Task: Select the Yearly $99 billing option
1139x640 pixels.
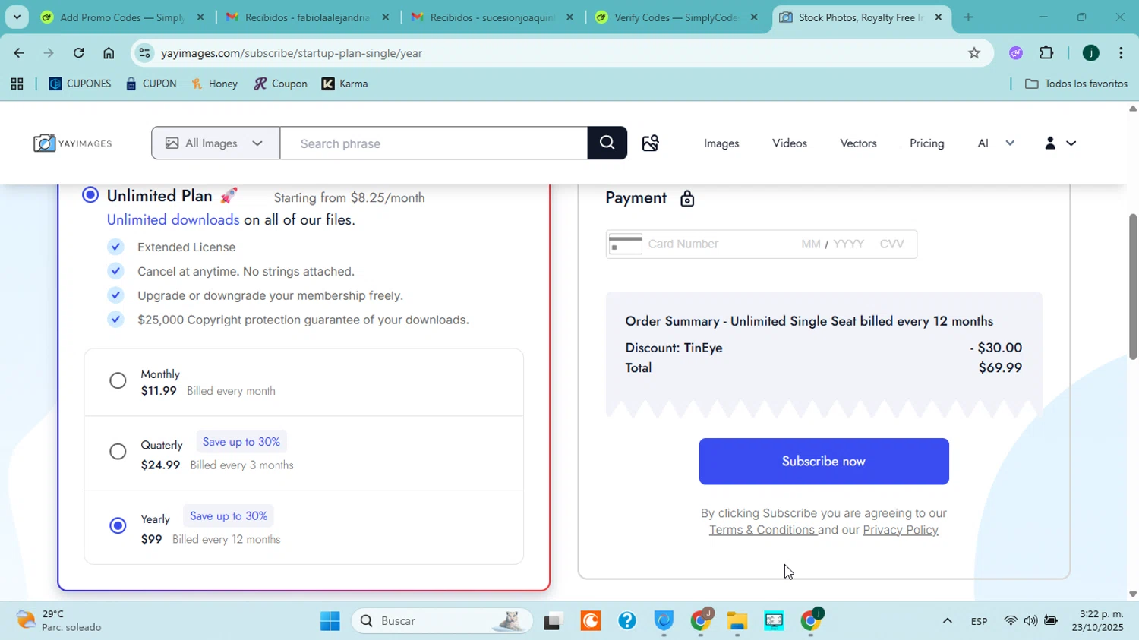Action: 118,525
